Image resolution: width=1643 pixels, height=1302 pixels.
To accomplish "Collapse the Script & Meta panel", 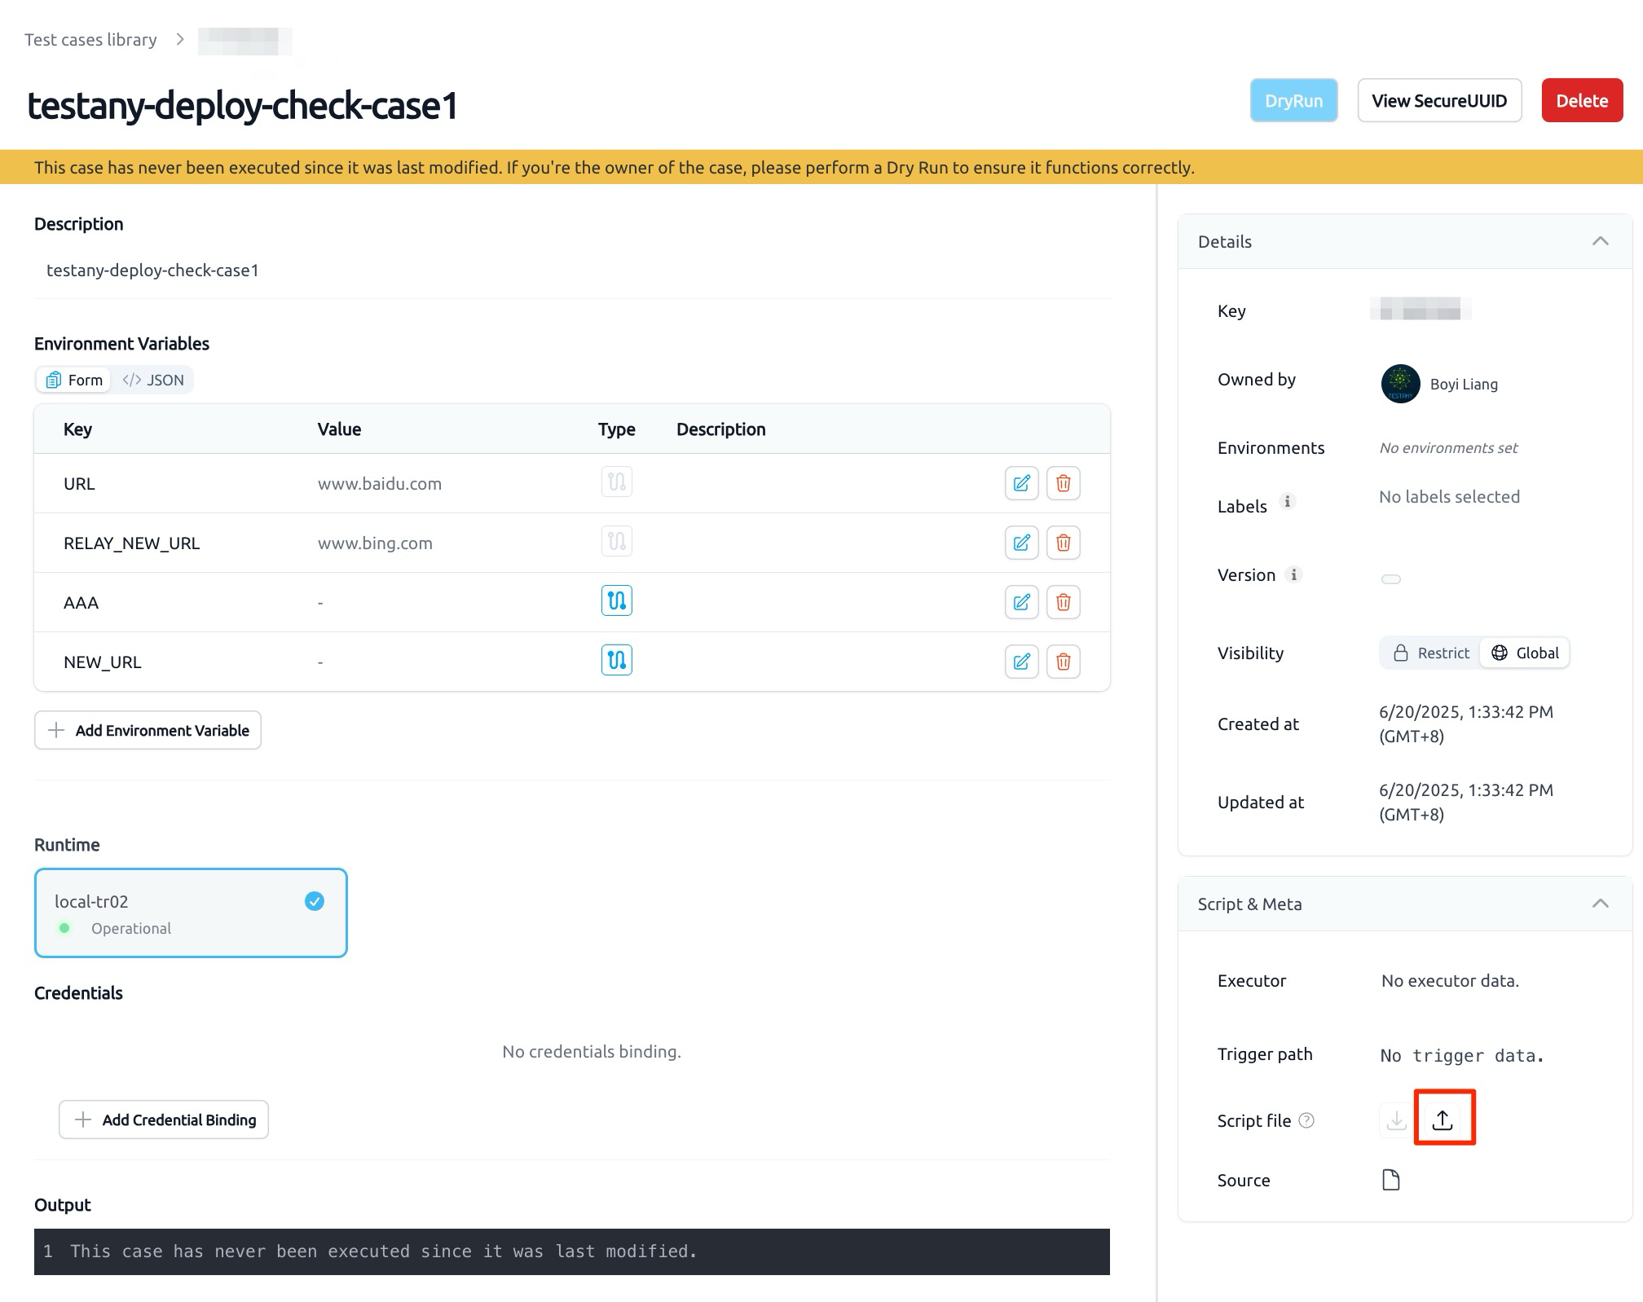I will (1600, 904).
